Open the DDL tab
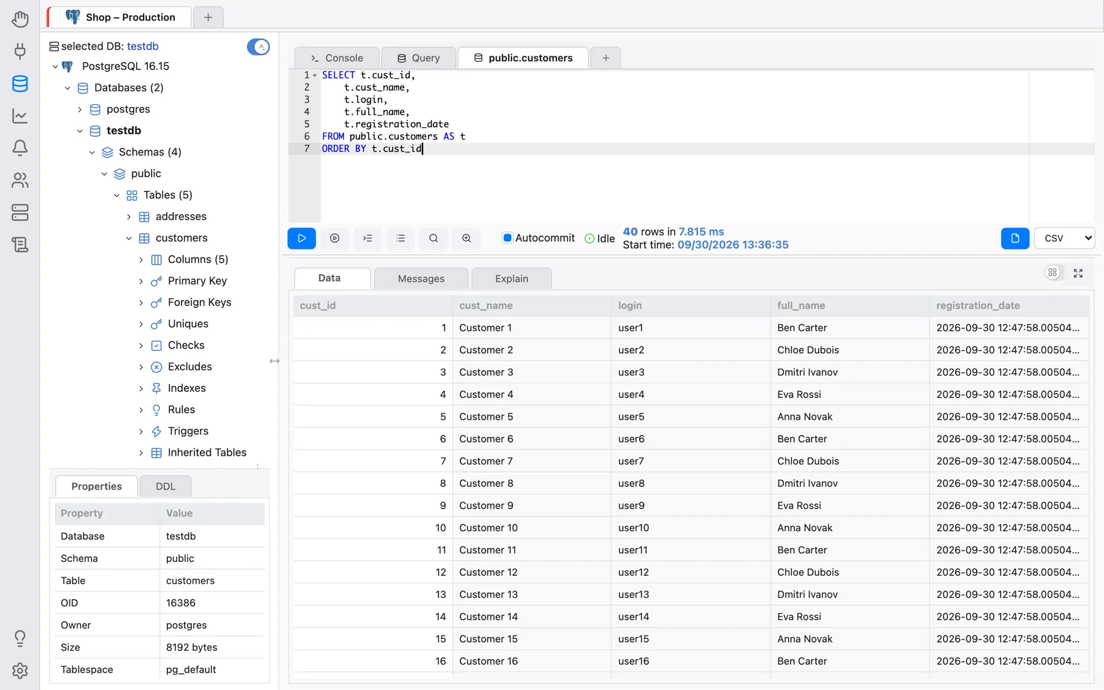Screen dimensions: 1104x690 (166, 486)
